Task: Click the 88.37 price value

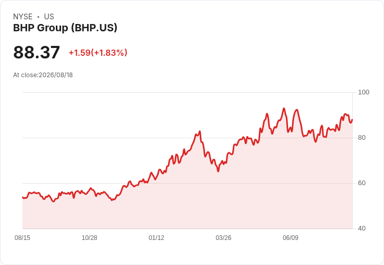Action: point(37,52)
